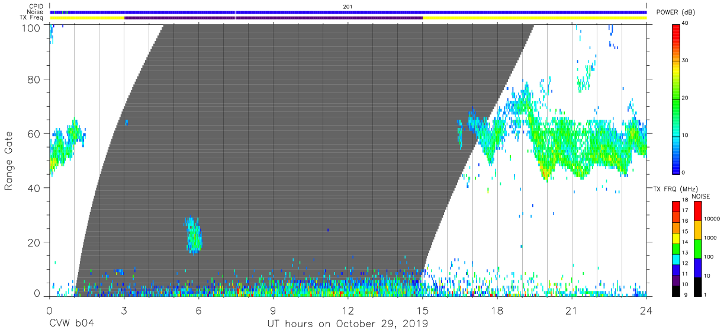Screen dimensions: 727x336
Task: Click the blue Noise status bar
Action: click(x=348, y=12)
